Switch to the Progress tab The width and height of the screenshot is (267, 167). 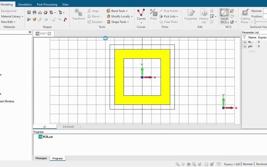tap(58, 158)
